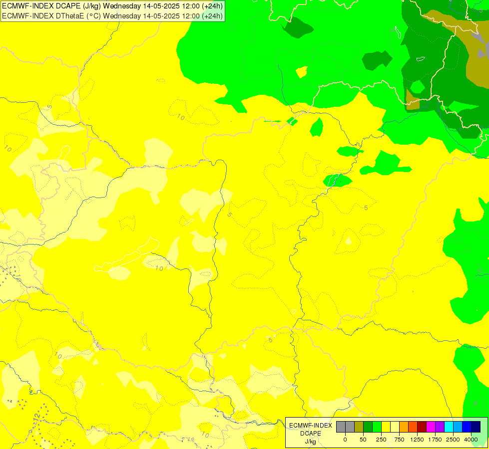The height and width of the screenshot is (449, 489).
Task: Pick the bright yellow legend swatch
Action: pyautogui.click(x=386, y=427)
